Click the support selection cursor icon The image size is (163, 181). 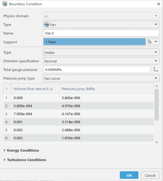150,42
